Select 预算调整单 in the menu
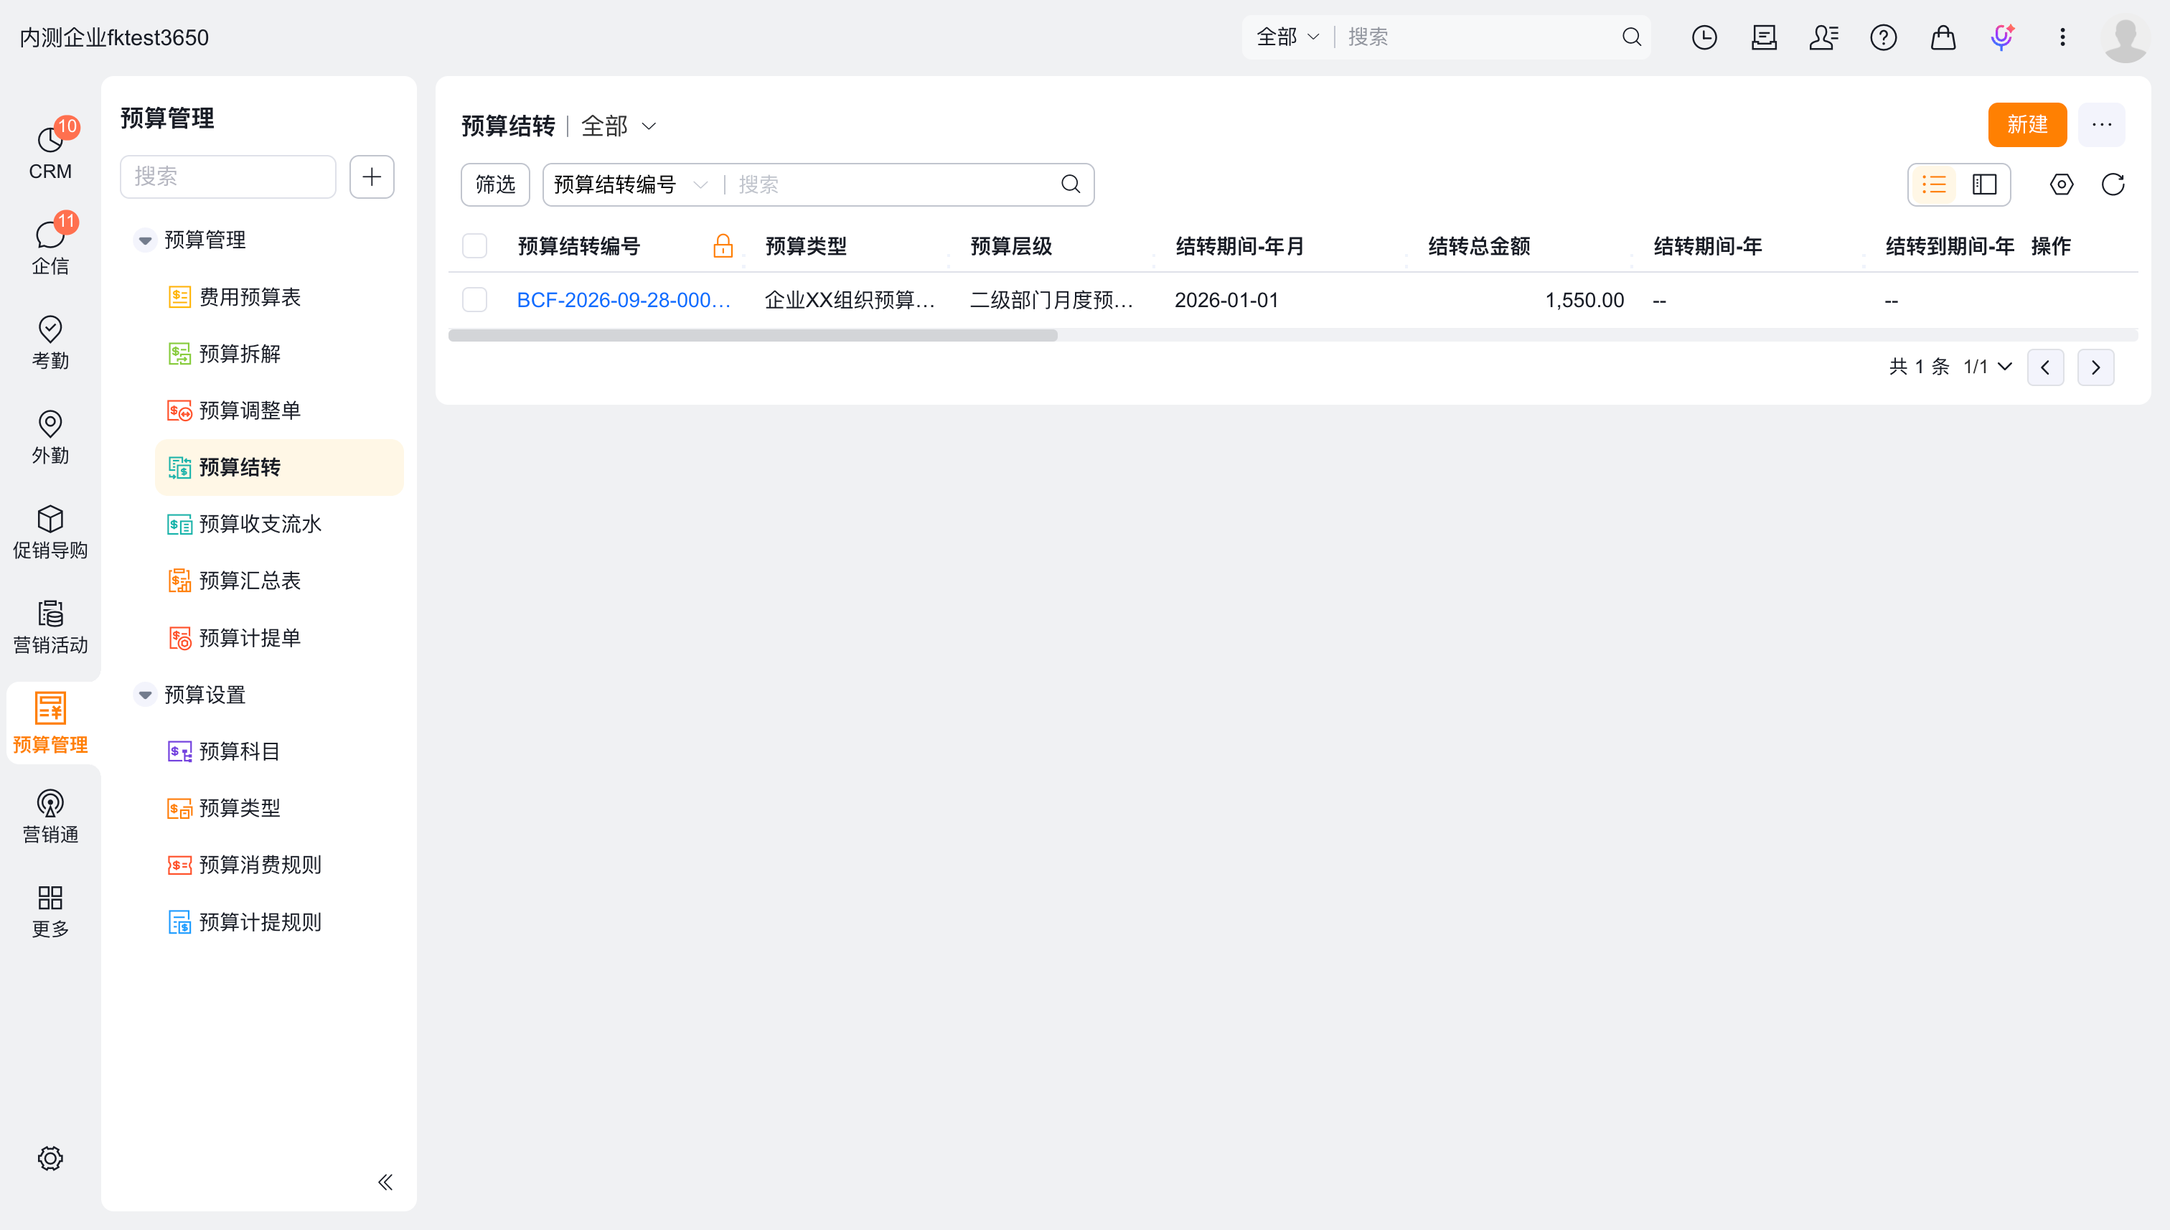Screen dimensions: 2170x1230 (278, 410)
